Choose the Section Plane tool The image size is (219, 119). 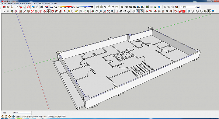coord(134,11)
